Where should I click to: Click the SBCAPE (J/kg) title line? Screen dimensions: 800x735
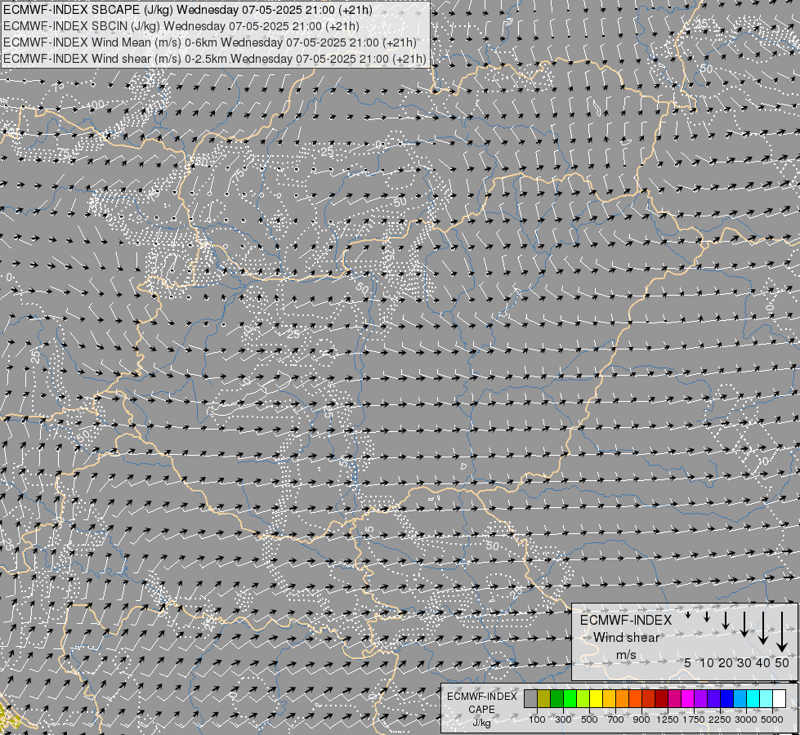coord(188,10)
